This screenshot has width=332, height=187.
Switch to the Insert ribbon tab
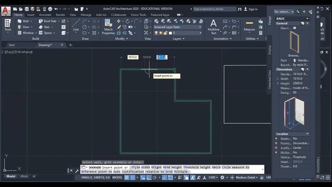(31, 15)
